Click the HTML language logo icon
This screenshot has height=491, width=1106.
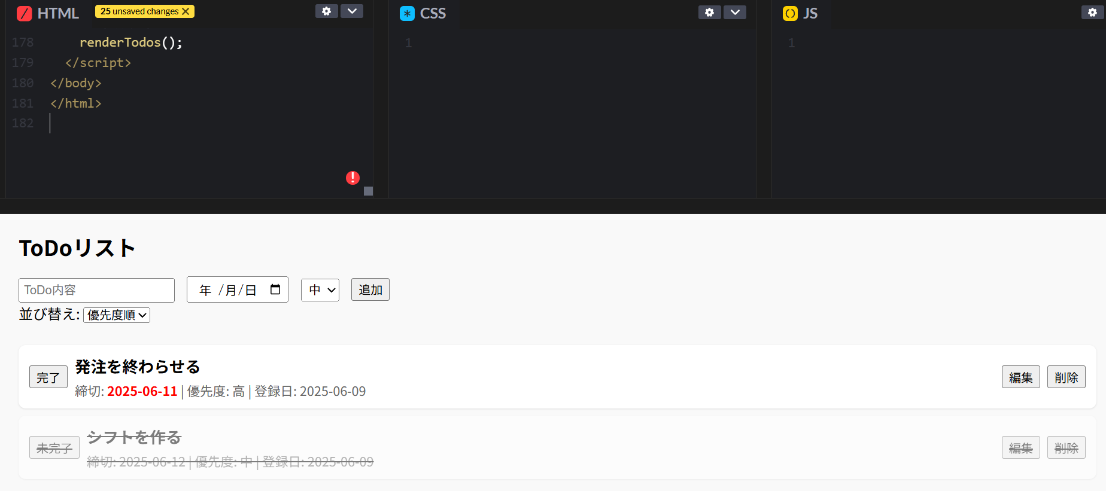24,13
